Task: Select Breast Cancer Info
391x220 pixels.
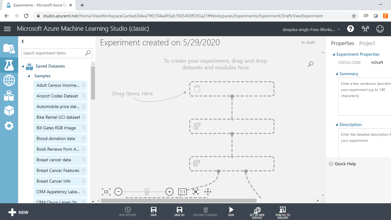Action: pos(60,181)
